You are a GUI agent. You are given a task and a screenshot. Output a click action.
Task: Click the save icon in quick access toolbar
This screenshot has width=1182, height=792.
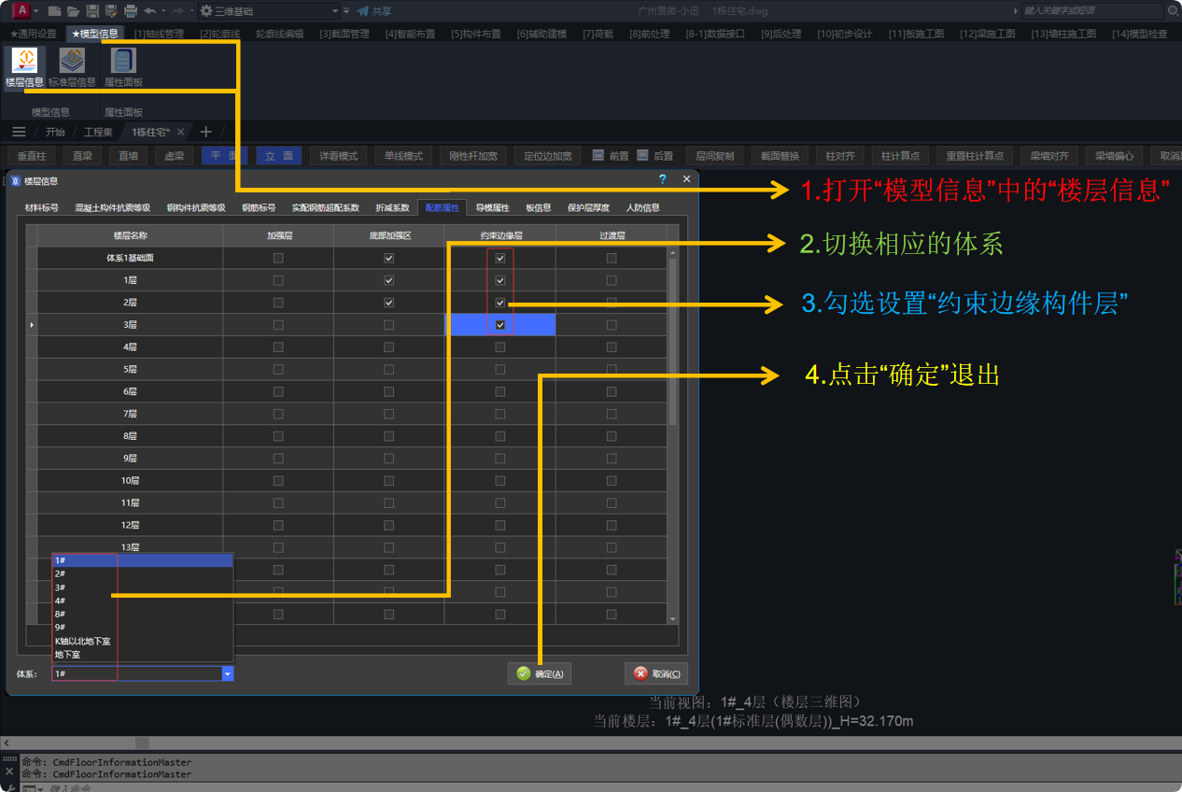(91, 11)
